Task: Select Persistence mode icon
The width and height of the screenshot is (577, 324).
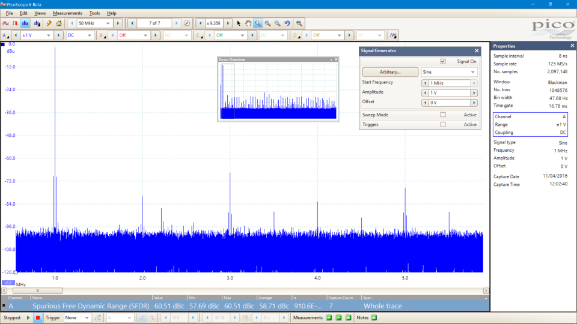Action: coord(16,23)
